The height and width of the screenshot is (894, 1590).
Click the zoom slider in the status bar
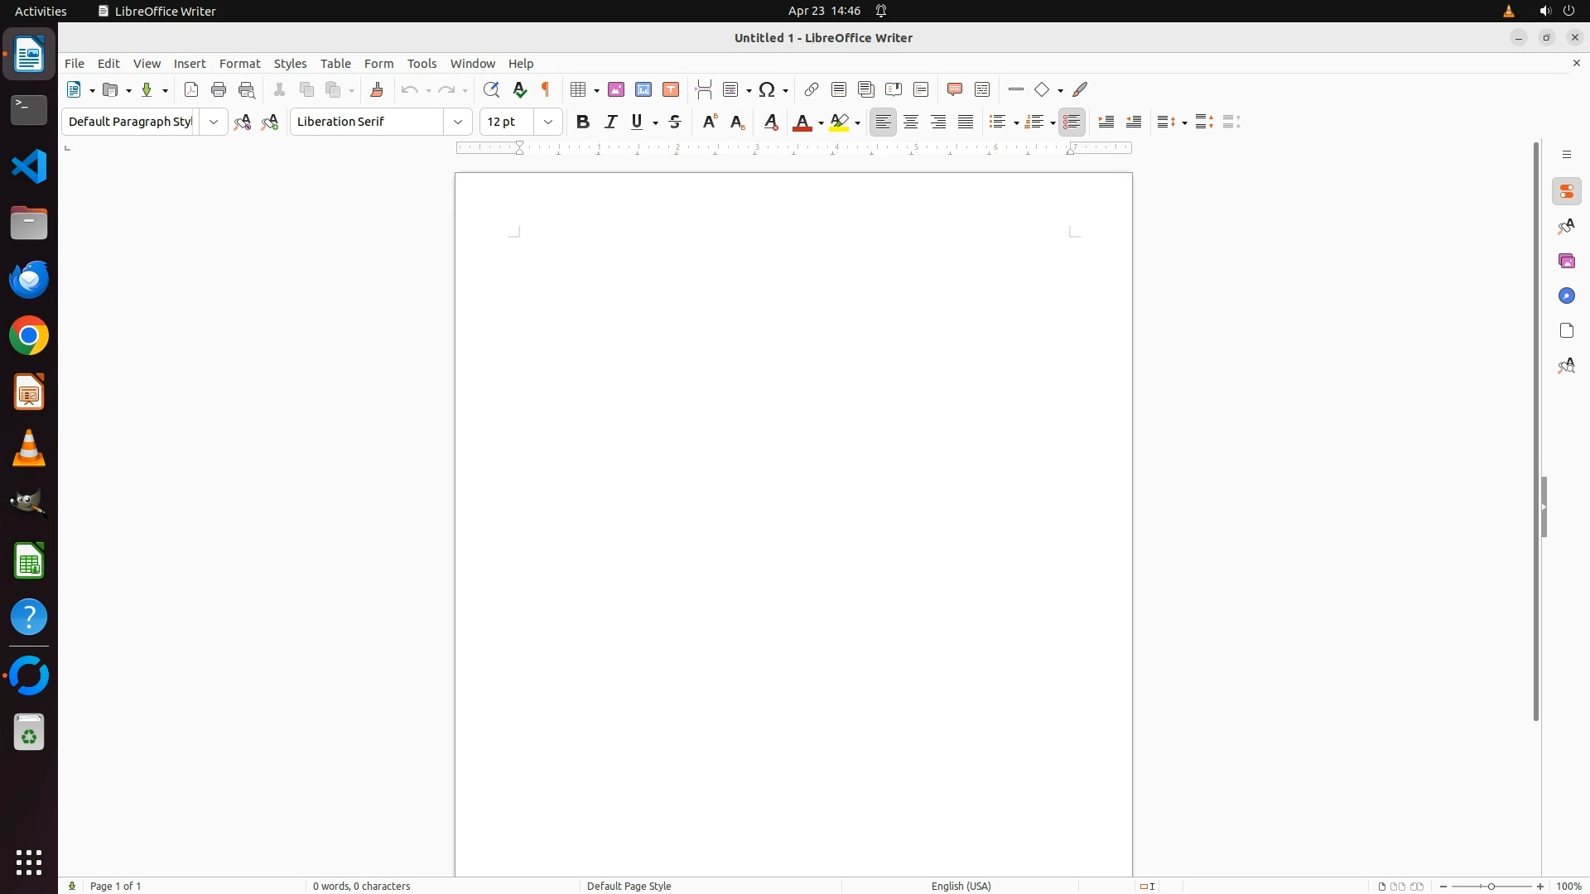click(1491, 886)
